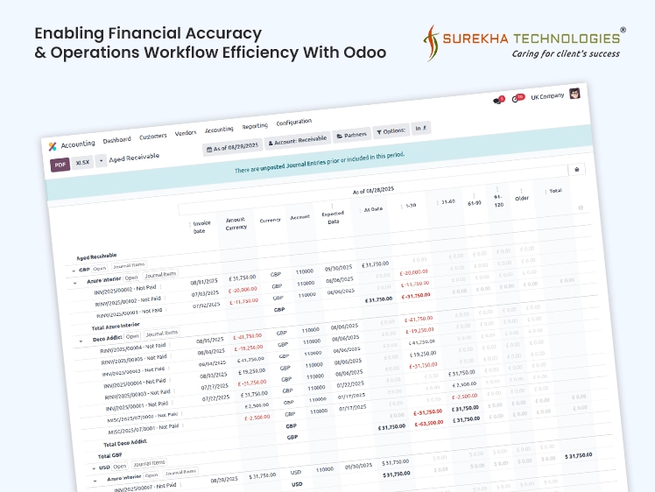655x492 pixels.
Task: Open kebab menu for RINV/2025/00001 row
Action: tap(166, 310)
